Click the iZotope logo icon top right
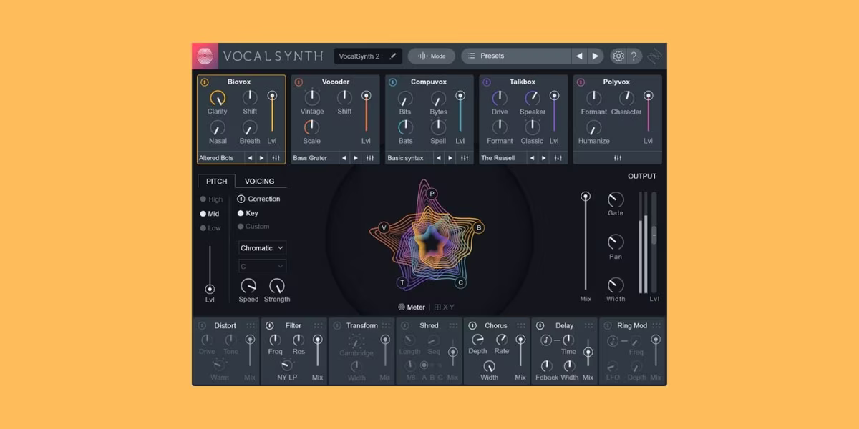Image resolution: width=859 pixels, height=429 pixels. [x=654, y=55]
